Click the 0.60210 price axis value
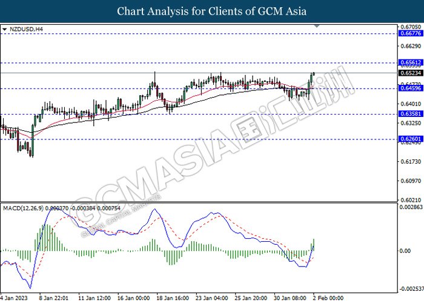The width and height of the screenshot is (424, 303). (411, 200)
